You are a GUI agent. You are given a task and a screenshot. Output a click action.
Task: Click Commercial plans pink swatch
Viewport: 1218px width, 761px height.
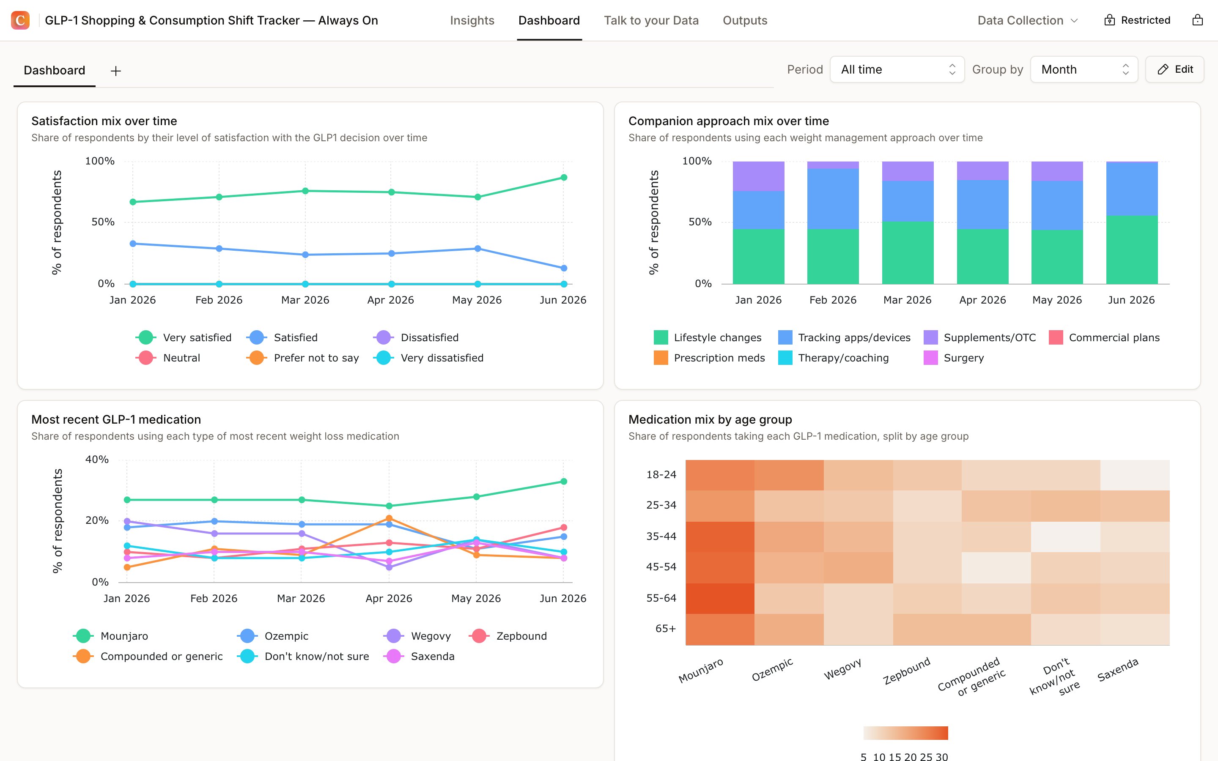click(x=1056, y=337)
